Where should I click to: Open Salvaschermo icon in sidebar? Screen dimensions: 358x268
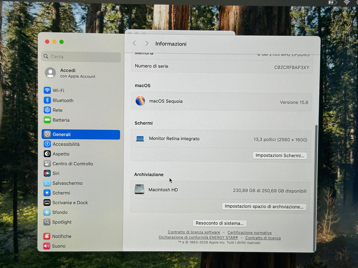tap(47, 183)
